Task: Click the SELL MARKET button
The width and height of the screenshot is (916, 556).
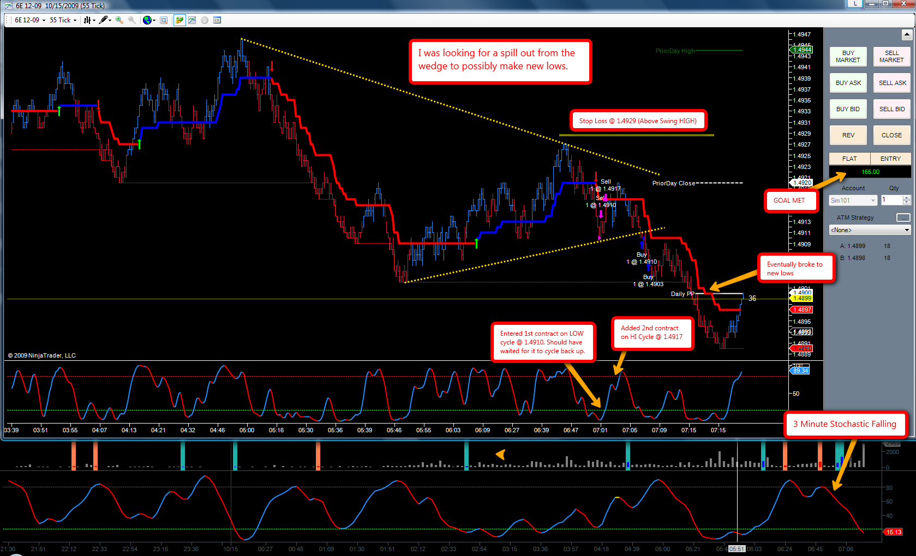Action: (891, 57)
